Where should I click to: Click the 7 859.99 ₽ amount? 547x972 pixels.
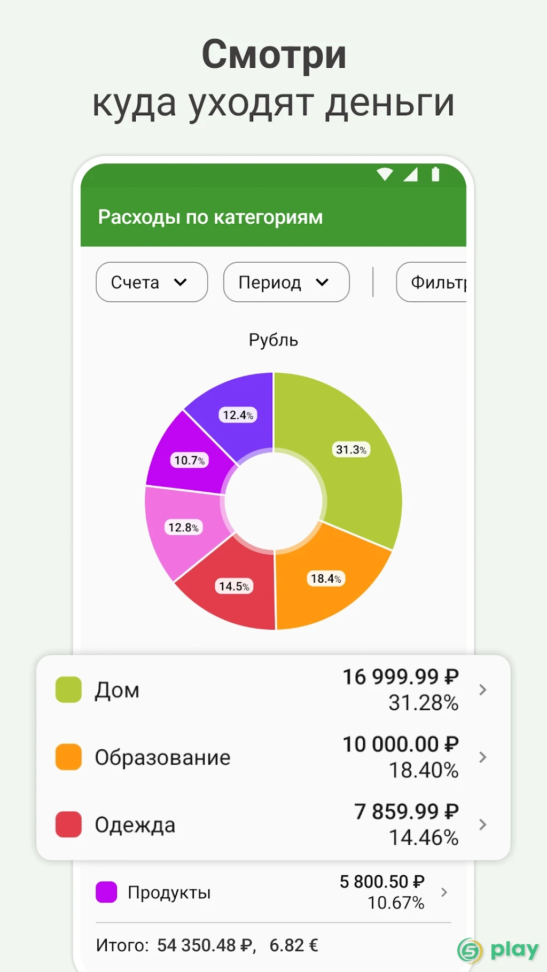(x=407, y=811)
